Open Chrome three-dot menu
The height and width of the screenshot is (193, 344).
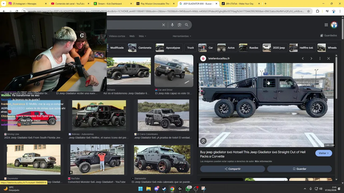[x=340, y=11]
